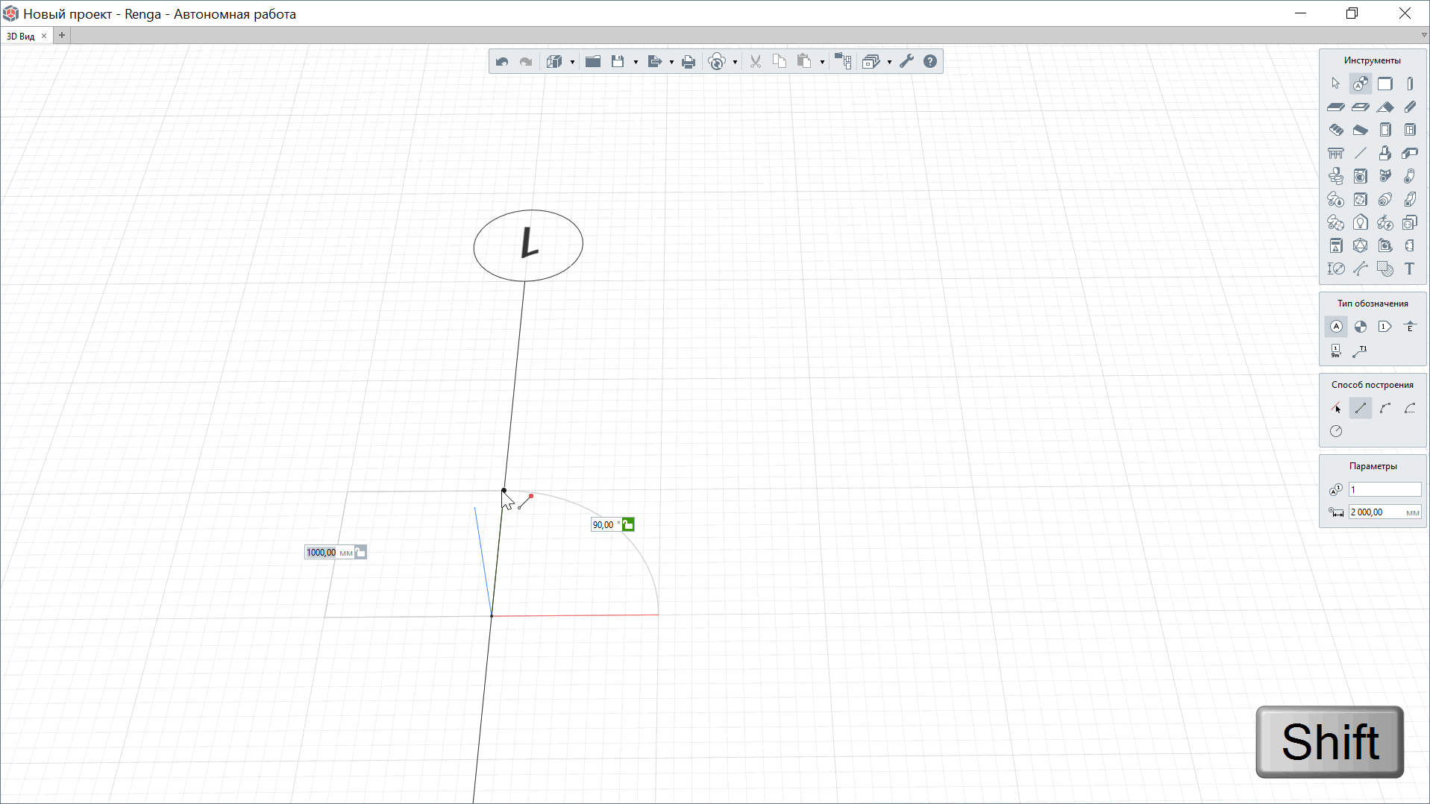Cut selection with scissors icon
1430x804 pixels.
[756, 62]
